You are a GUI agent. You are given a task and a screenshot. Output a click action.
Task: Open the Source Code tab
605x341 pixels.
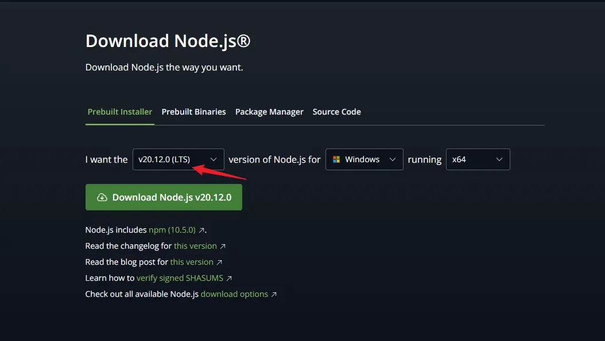click(336, 112)
